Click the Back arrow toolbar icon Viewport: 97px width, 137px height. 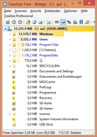[14, 22]
